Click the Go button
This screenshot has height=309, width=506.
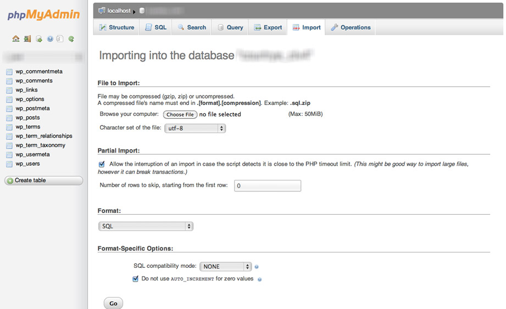[x=113, y=303]
